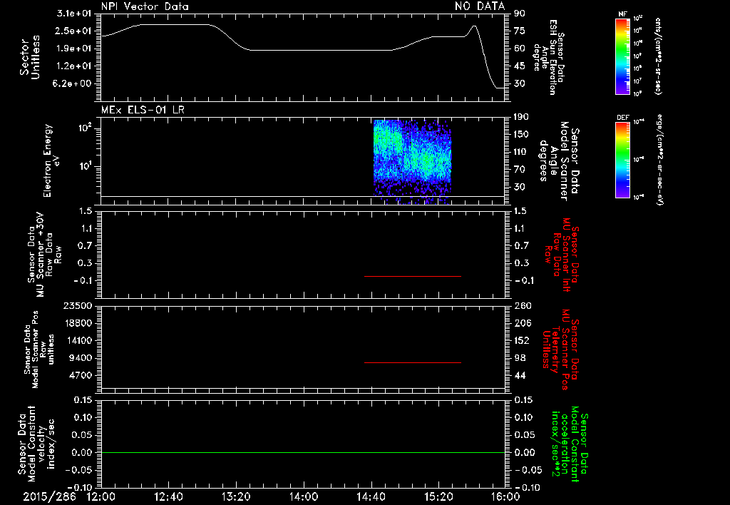The height and width of the screenshot is (505, 730).
Task: Click the '9400' scanner position axis value
Action: click(x=80, y=358)
